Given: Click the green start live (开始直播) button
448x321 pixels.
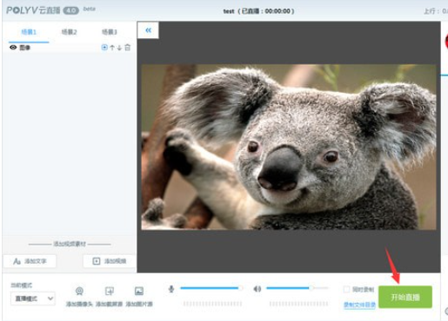Looking at the screenshot, I should [x=405, y=297].
